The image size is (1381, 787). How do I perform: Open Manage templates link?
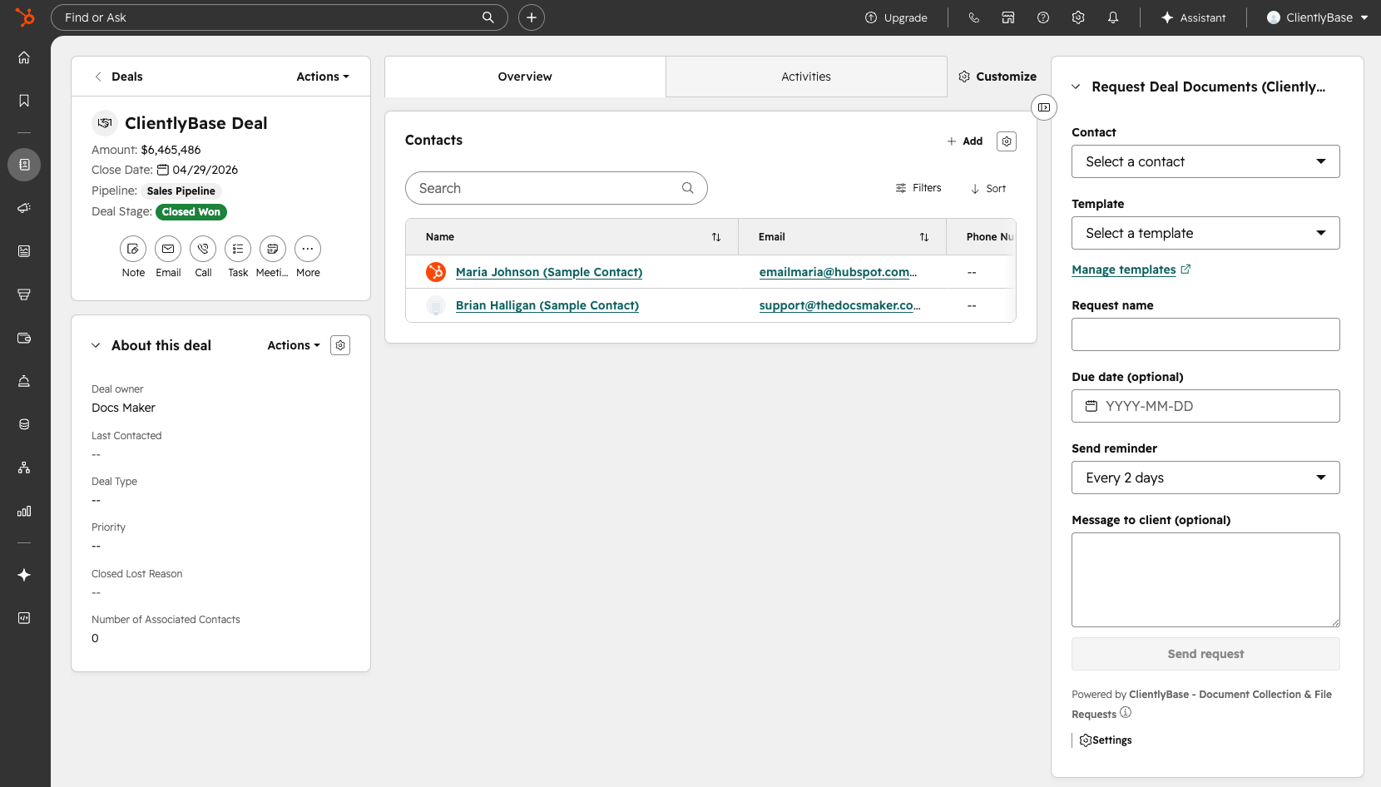(x=1131, y=270)
